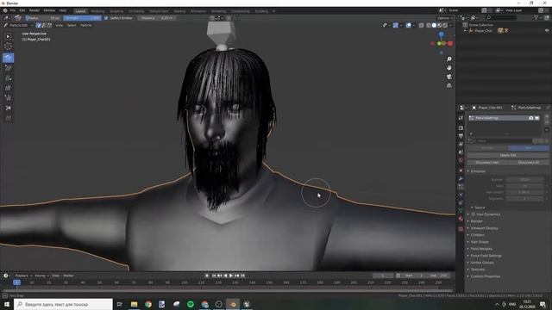Image resolution: width=552 pixels, height=310 pixels.
Task: Select Emitter particle type button
Action: tap(487, 148)
